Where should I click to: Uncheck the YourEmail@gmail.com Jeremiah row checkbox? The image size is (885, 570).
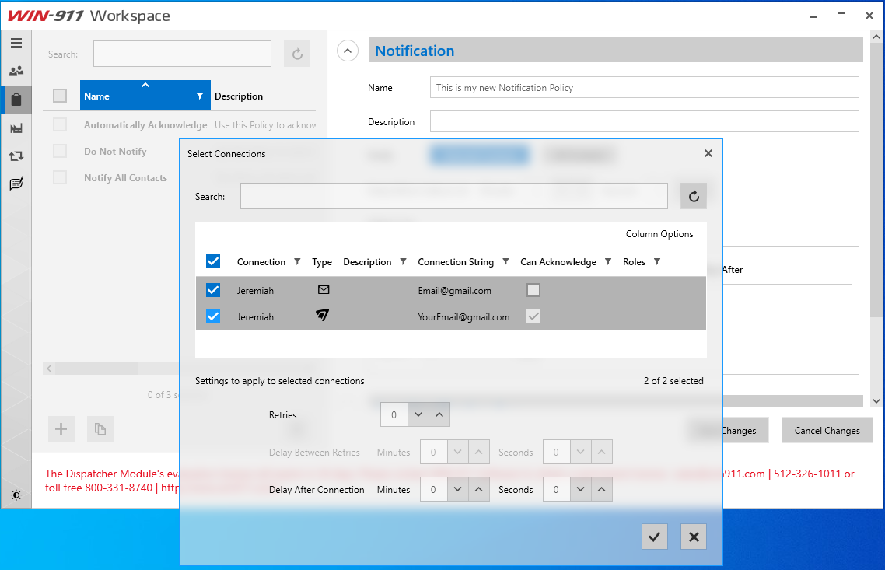213,316
